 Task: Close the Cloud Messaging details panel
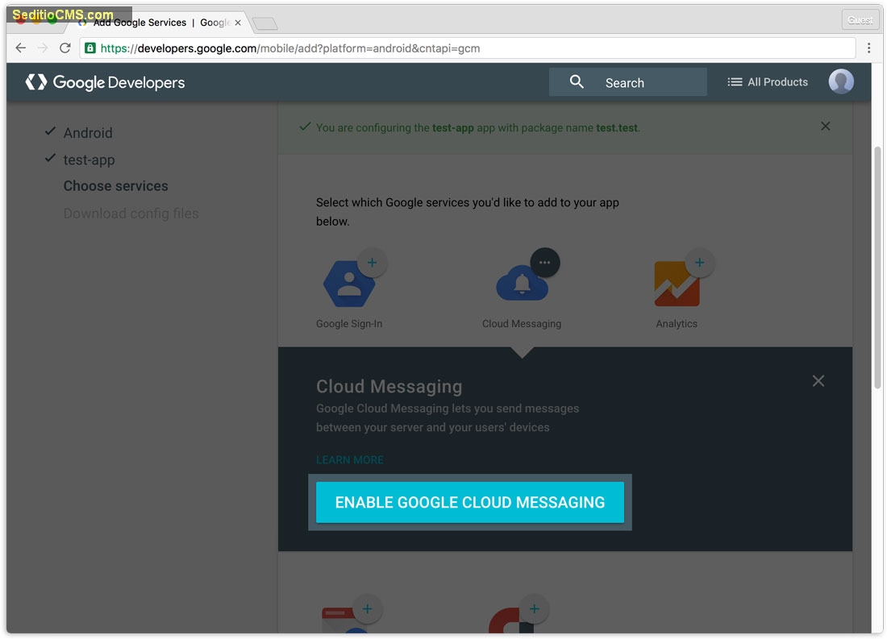(818, 380)
